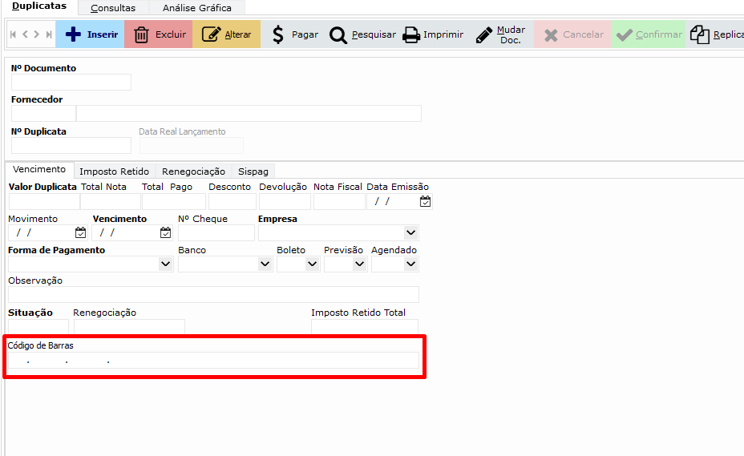This screenshot has width=744, height=456.
Task: Switch to the Consultas tab
Action: 113,8
